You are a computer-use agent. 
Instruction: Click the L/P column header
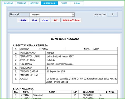pos(75,92)
